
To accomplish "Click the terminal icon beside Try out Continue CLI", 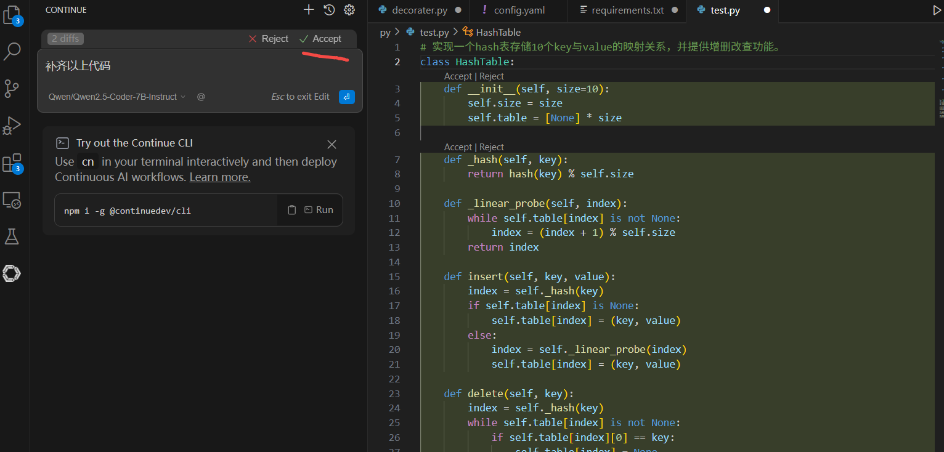I will (62, 143).
